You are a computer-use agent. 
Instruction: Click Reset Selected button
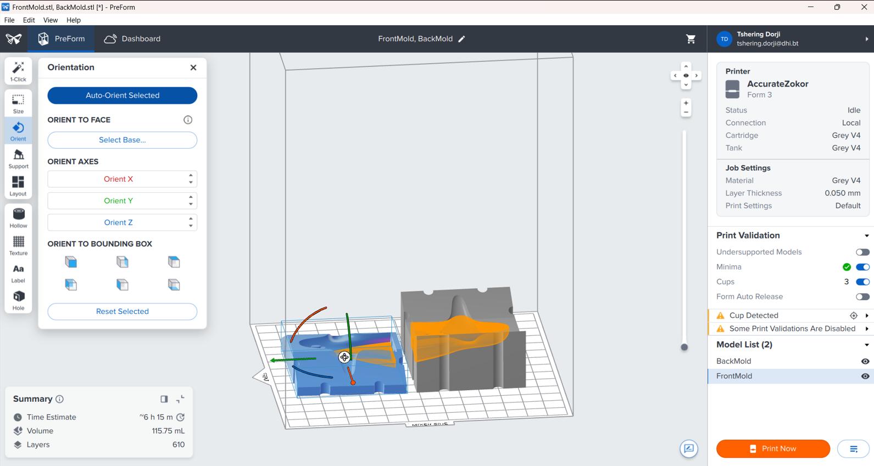[123, 311]
